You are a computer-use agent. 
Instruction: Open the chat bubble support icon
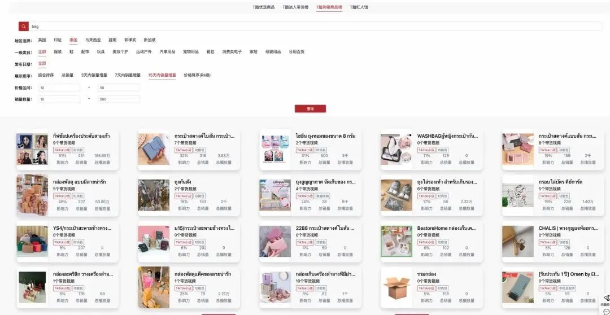tap(606, 311)
